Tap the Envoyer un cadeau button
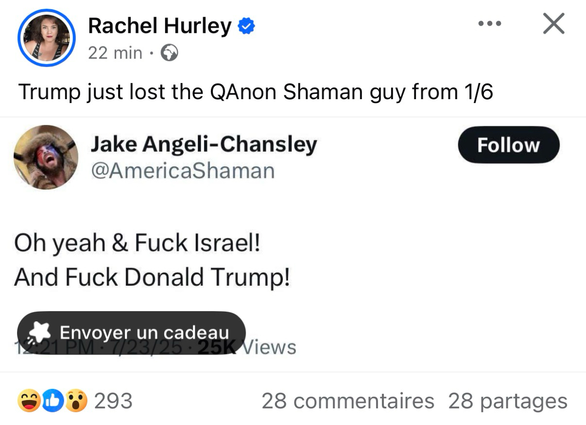The width and height of the screenshot is (586, 425). (131, 333)
